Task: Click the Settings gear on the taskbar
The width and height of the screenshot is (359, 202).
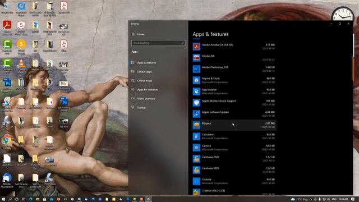Action: click(148, 199)
